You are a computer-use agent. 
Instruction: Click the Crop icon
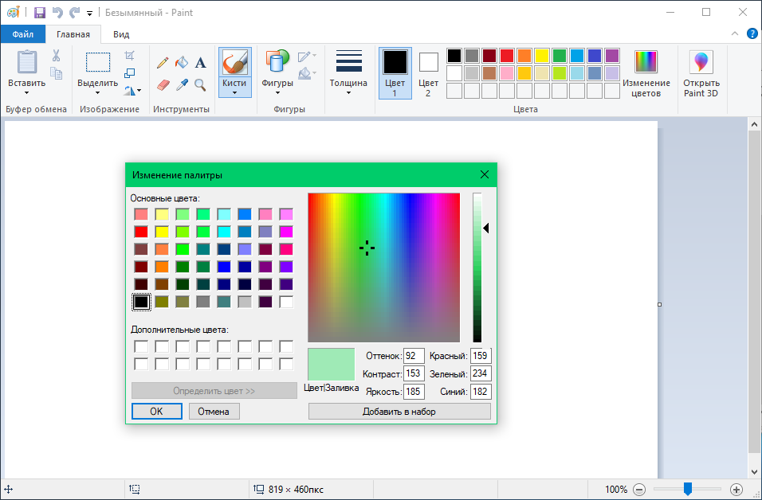[129, 56]
